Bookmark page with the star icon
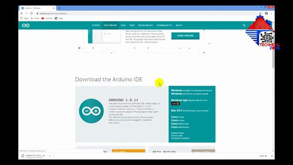This screenshot has height=165, width=293. (x=260, y=13)
